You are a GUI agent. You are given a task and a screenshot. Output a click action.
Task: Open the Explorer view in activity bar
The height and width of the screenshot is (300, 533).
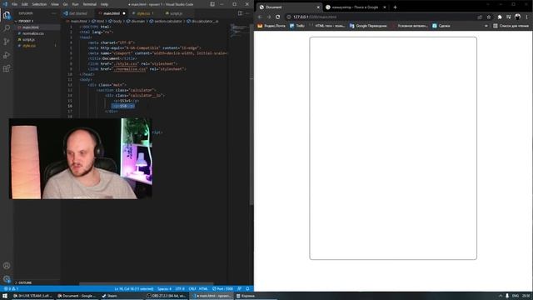7,15
